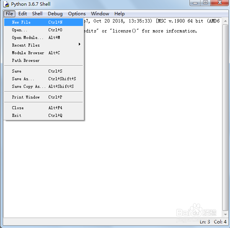
Task: Maximize the Python Shell window
Action: click(x=206, y=3)
